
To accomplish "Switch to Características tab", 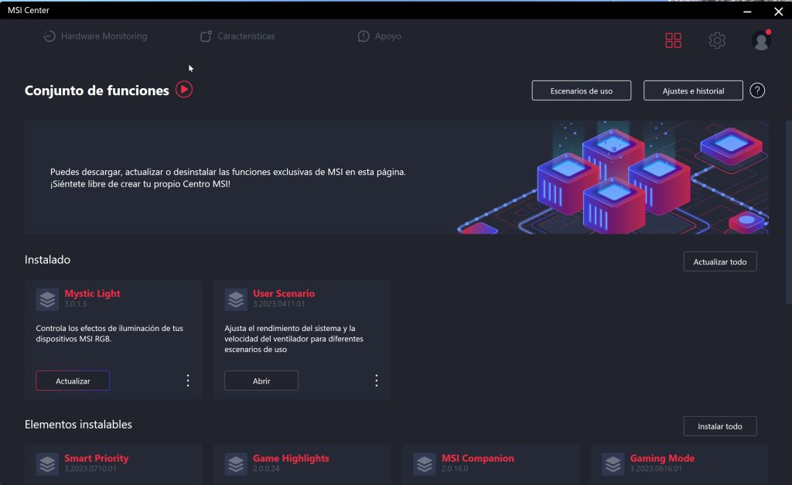I will coord(237,36).
